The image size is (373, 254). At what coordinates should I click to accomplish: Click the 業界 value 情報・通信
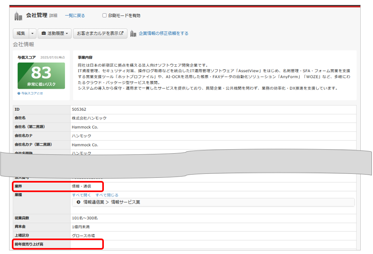coord(82,186)
